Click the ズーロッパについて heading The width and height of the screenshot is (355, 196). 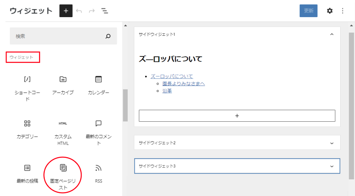click(x=170, y=59)
